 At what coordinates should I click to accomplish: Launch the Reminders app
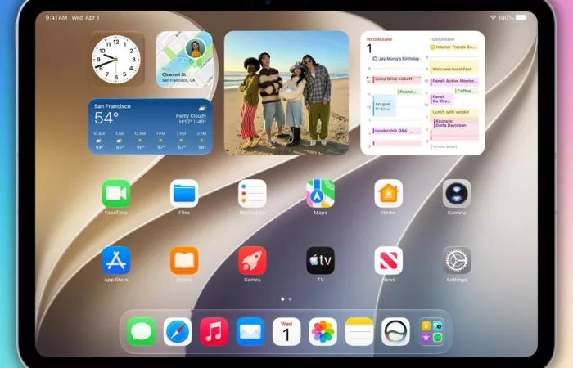pyautogui.click(x=252, y=194)
